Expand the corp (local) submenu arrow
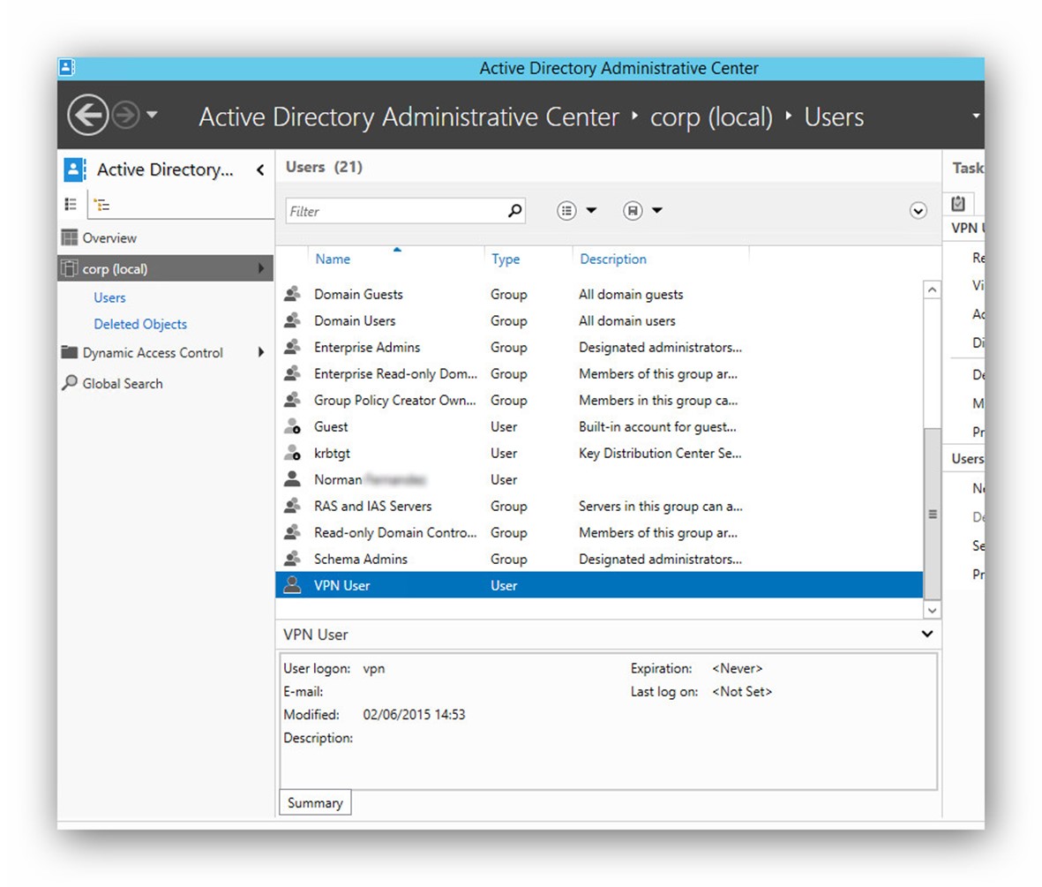1042x887 pixels. pyautogui.click(x=261, y=268)
